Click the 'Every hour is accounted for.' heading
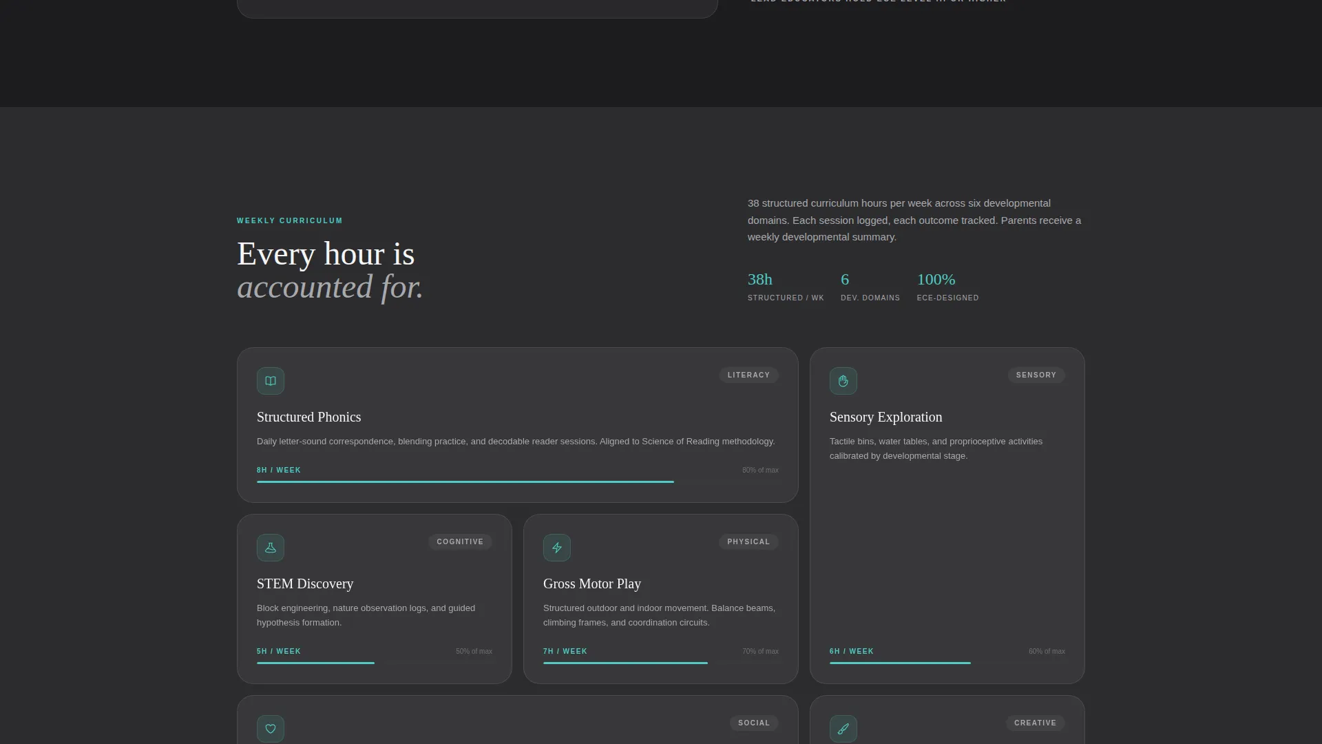1322x744 pixels. (330, 271)
